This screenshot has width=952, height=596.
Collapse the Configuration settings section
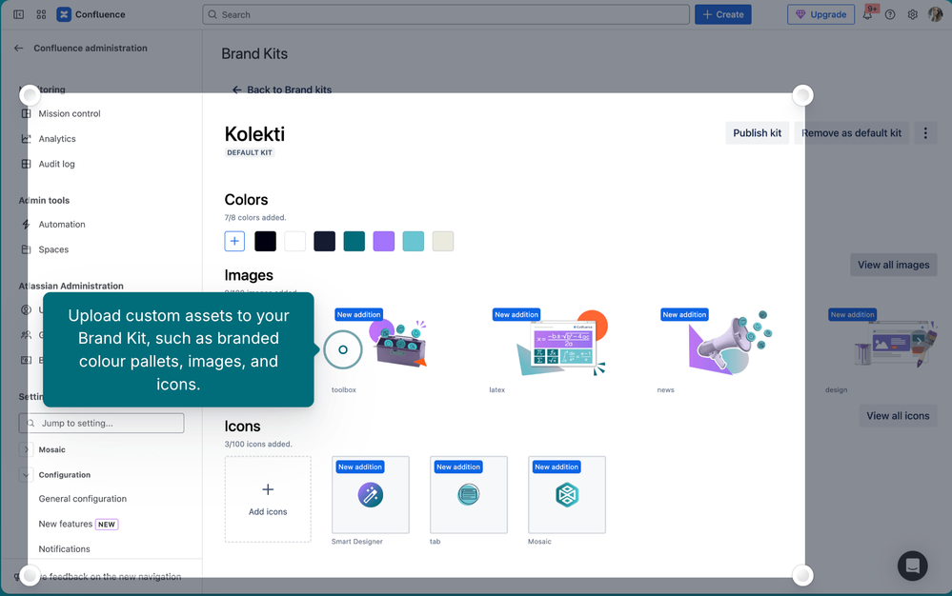coord(26,475)
